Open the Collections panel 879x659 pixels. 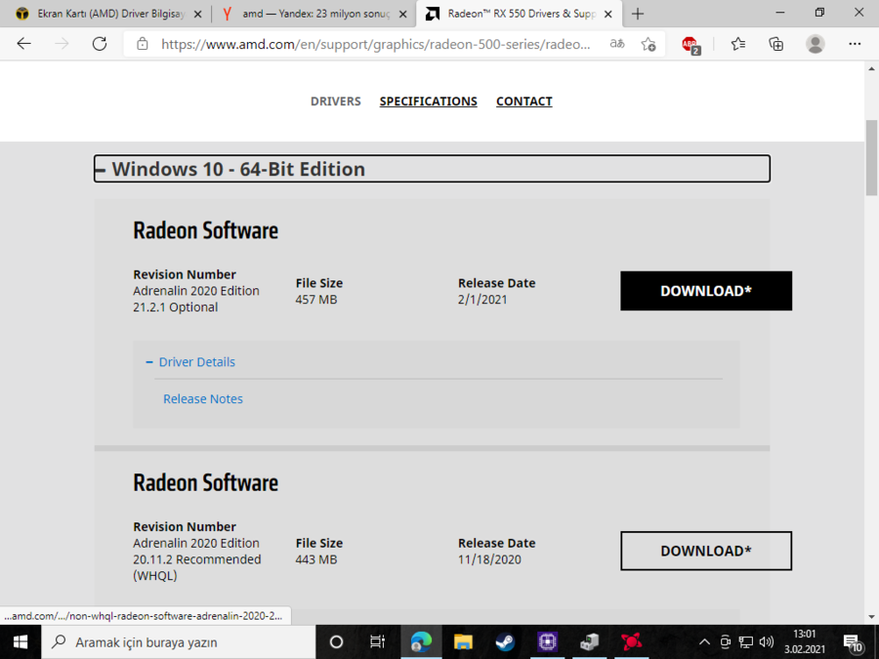pos(775,44)
